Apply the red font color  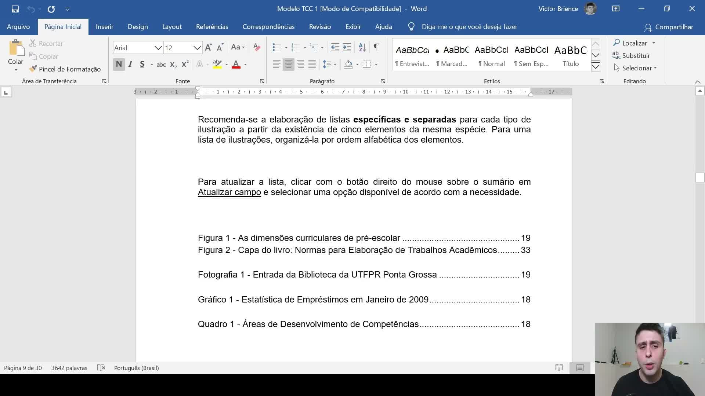tap(236, 64)
